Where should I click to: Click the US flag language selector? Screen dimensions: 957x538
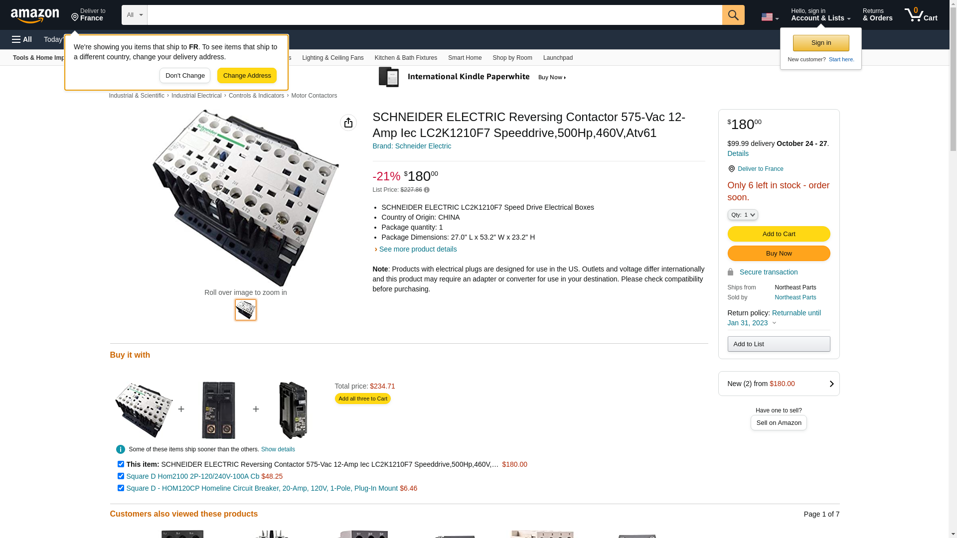tap(770, 17)
